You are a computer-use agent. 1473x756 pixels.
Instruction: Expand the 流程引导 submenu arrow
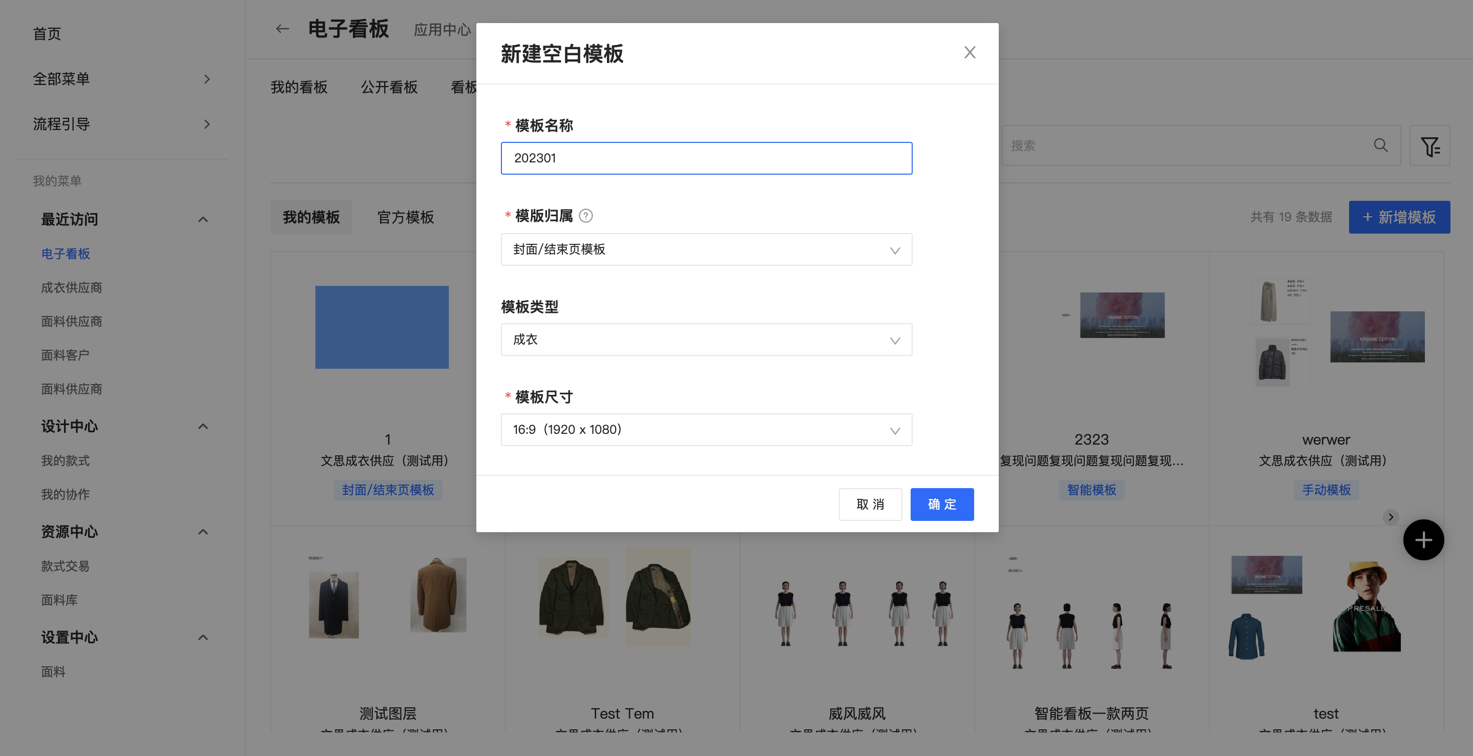coord(207,124)
